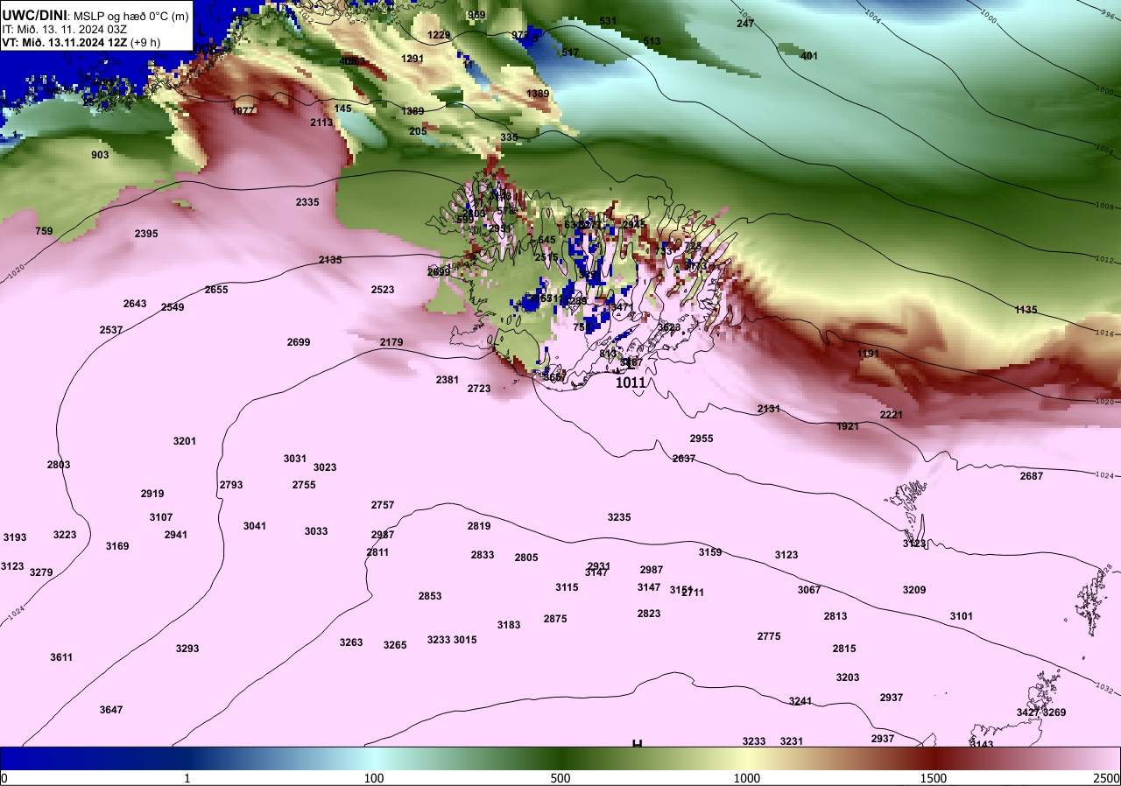Click the height value 1229
This screenshot has width=1121, height=786.
point(439,35)
